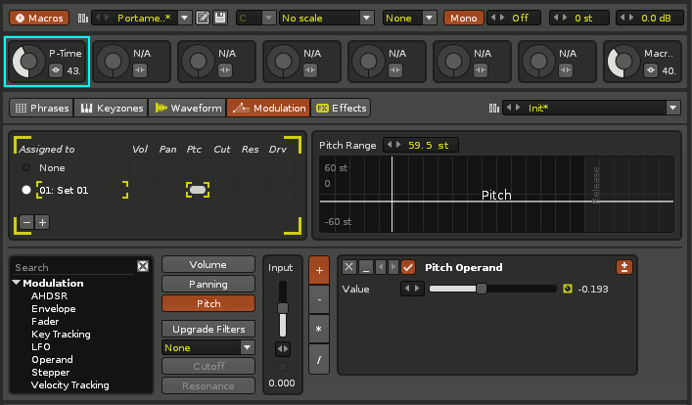692x405 pixels.
Task: Click the Upgrade Filters button
Action: (208, 329)
